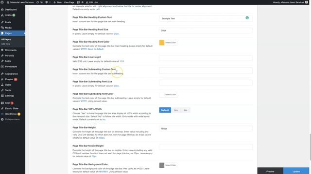
Task: Click the Posts pin icon
Action: 2,22
